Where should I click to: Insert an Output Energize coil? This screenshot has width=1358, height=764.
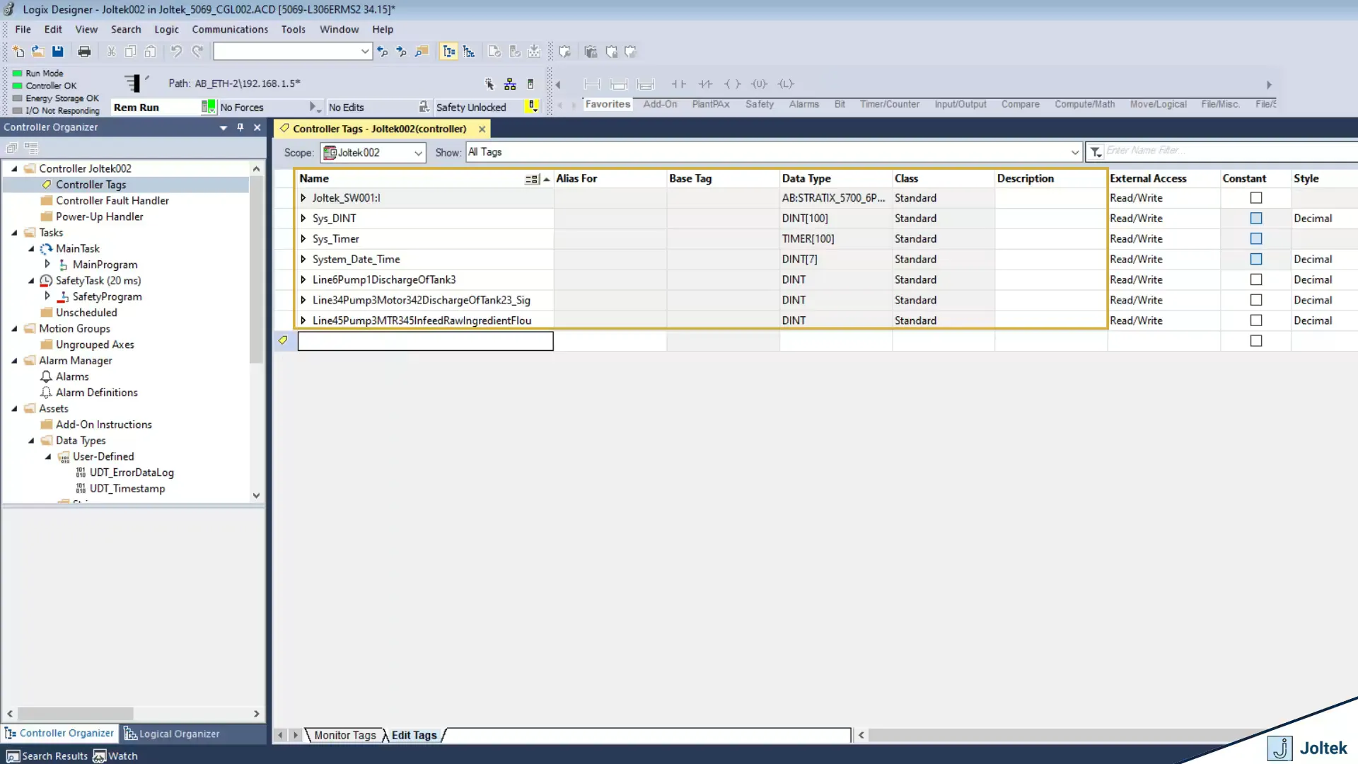coord(733,84)
